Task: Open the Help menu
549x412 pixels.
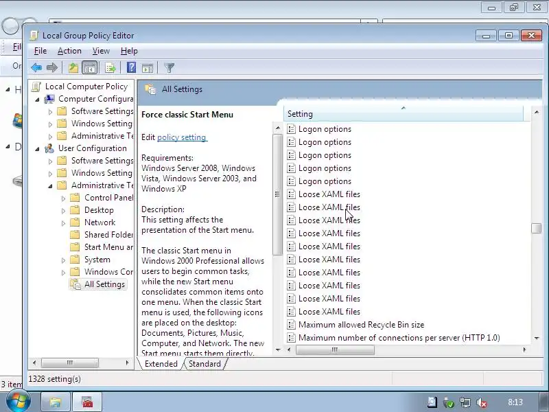Action: 129,51
